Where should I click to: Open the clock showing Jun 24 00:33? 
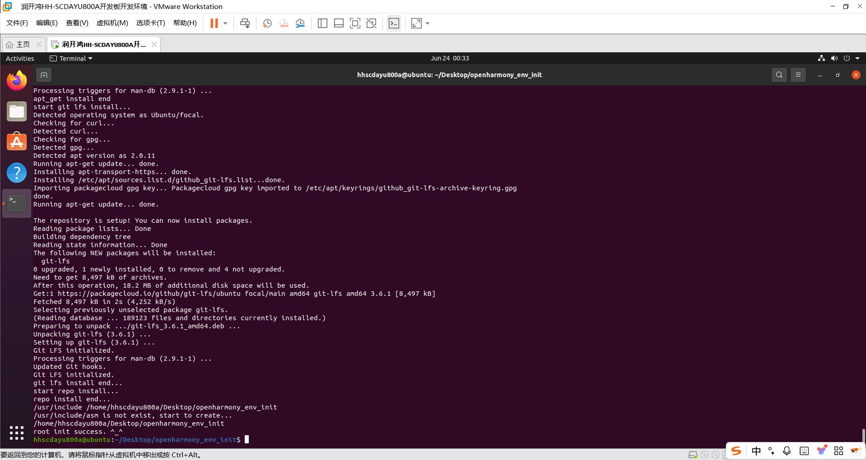(x=450, y=58)
